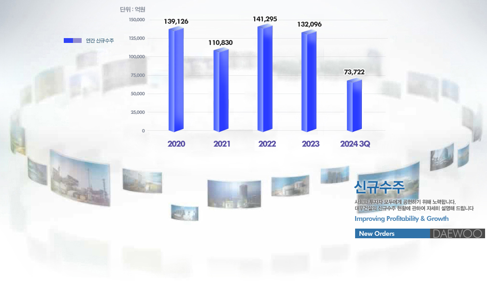487x286 pixels.
Task: Click the 2023 x-axis label
Action: 311,144
